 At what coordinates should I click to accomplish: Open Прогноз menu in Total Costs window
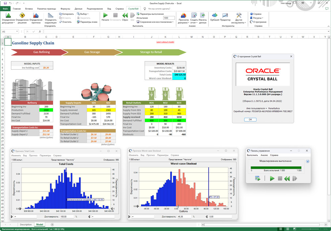33,156
